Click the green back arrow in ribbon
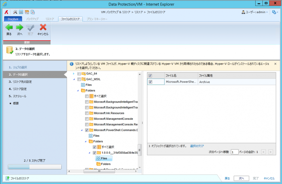The width and height of the screenshot is (282, 184). (x=9, y=28)
